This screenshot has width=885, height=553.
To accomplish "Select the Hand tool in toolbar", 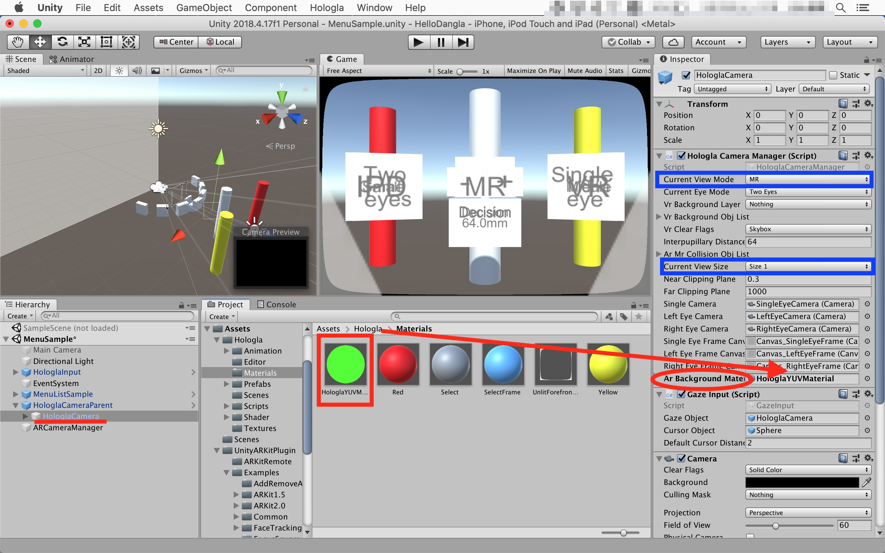I will pyautogui.click(x=18, y=42).
